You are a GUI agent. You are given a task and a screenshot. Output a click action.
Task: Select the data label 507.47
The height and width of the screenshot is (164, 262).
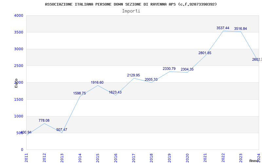tap(62, 130)
